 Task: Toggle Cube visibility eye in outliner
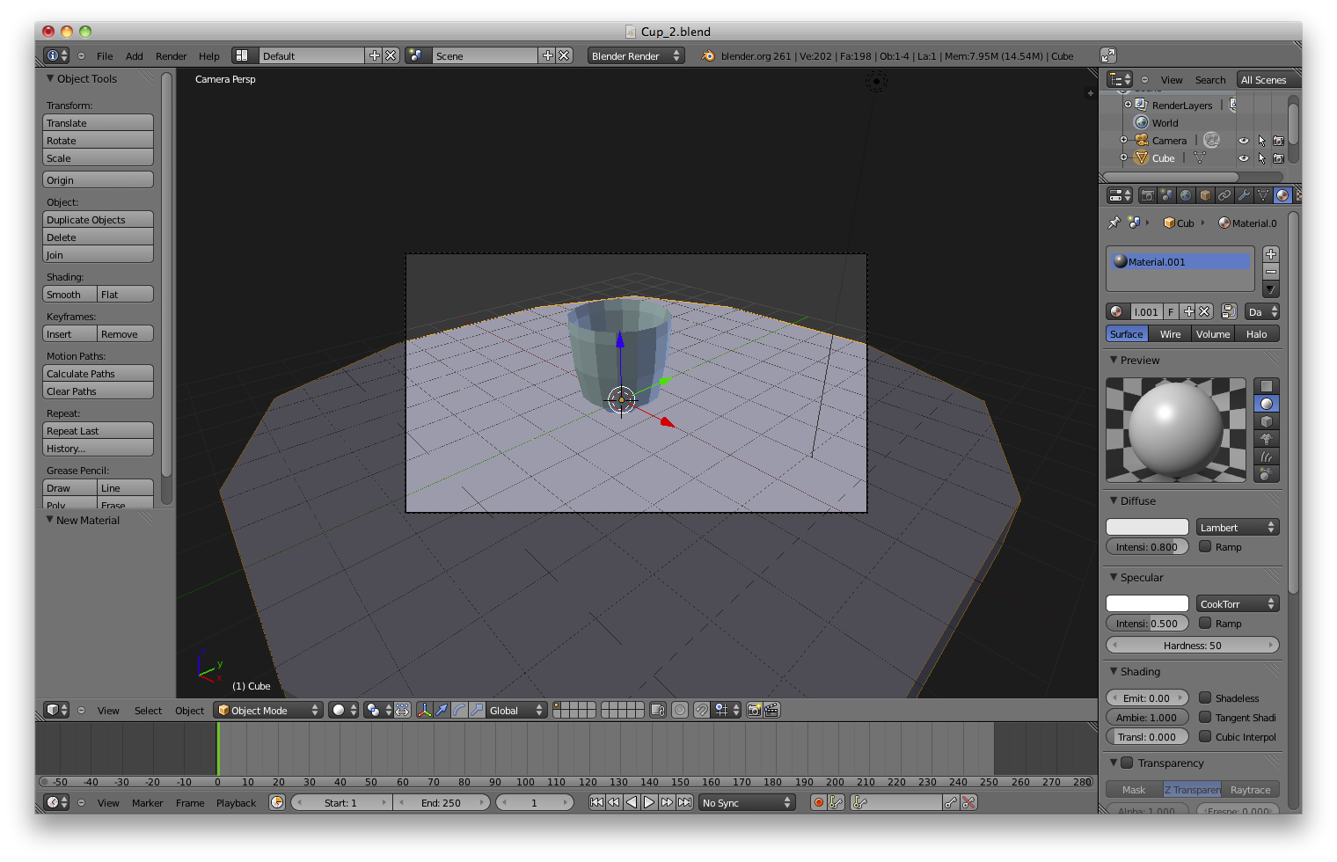(x=1244, y=158)
